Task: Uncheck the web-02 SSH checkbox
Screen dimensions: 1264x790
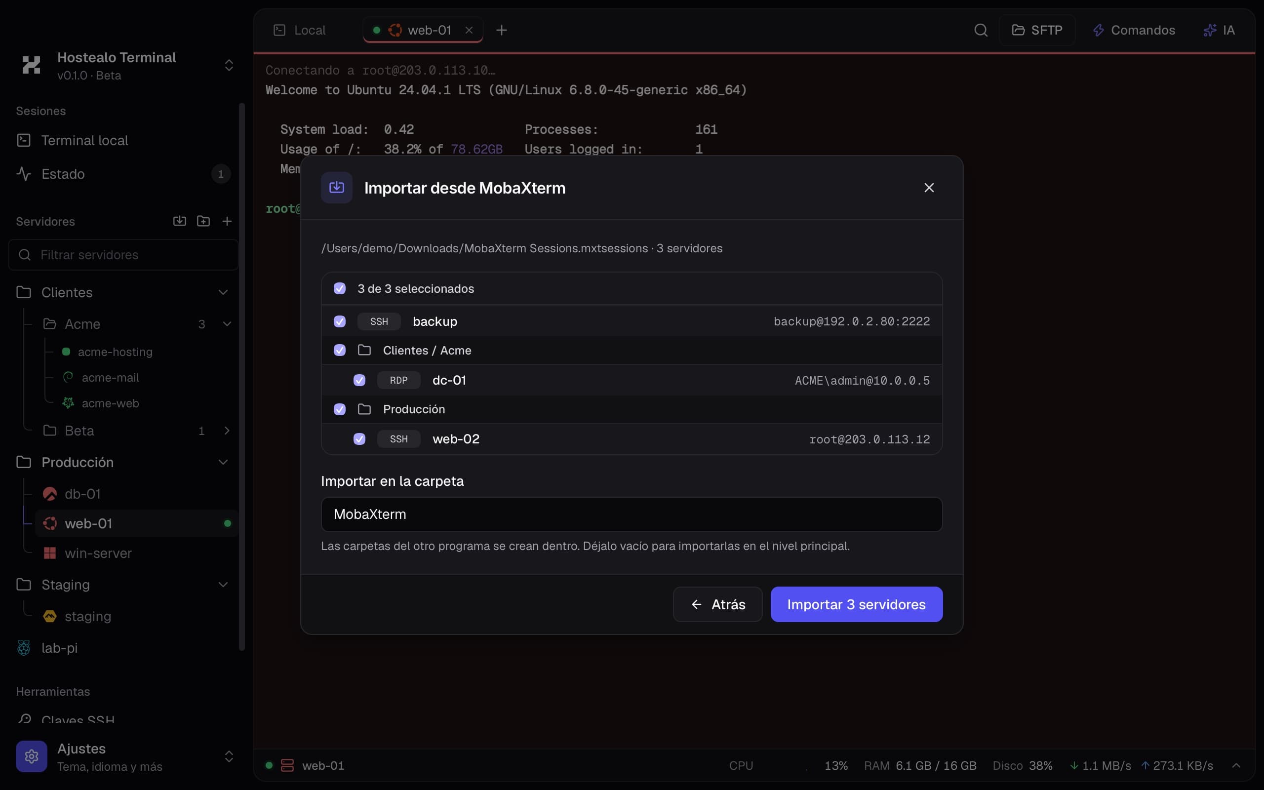Action: (359, 439)
